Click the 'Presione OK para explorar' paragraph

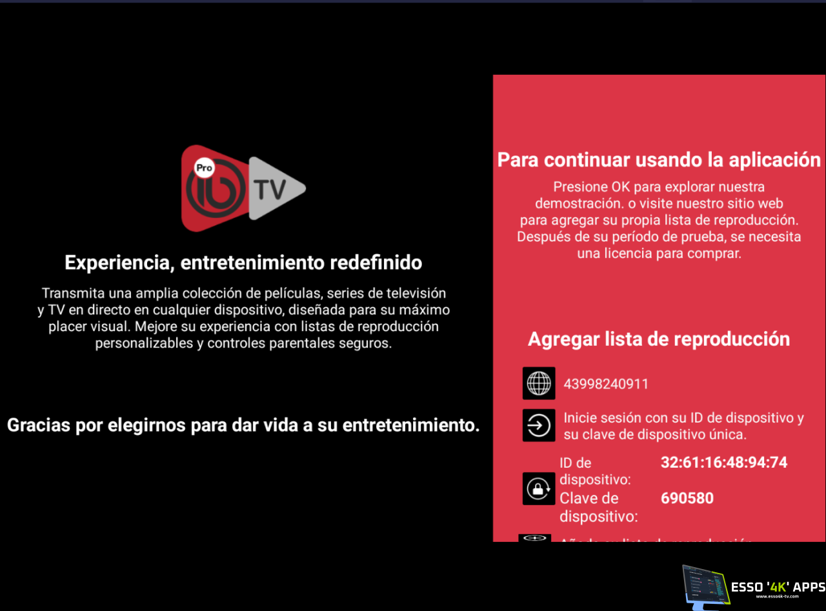tap(659, 220)
